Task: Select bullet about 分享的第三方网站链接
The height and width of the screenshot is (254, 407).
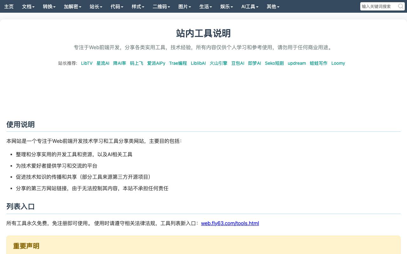Action: 92,188
